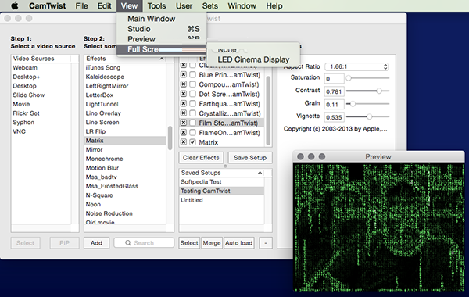Open the Apple menu icon
This screenshot has width=469, height=297.
[15, 5]
